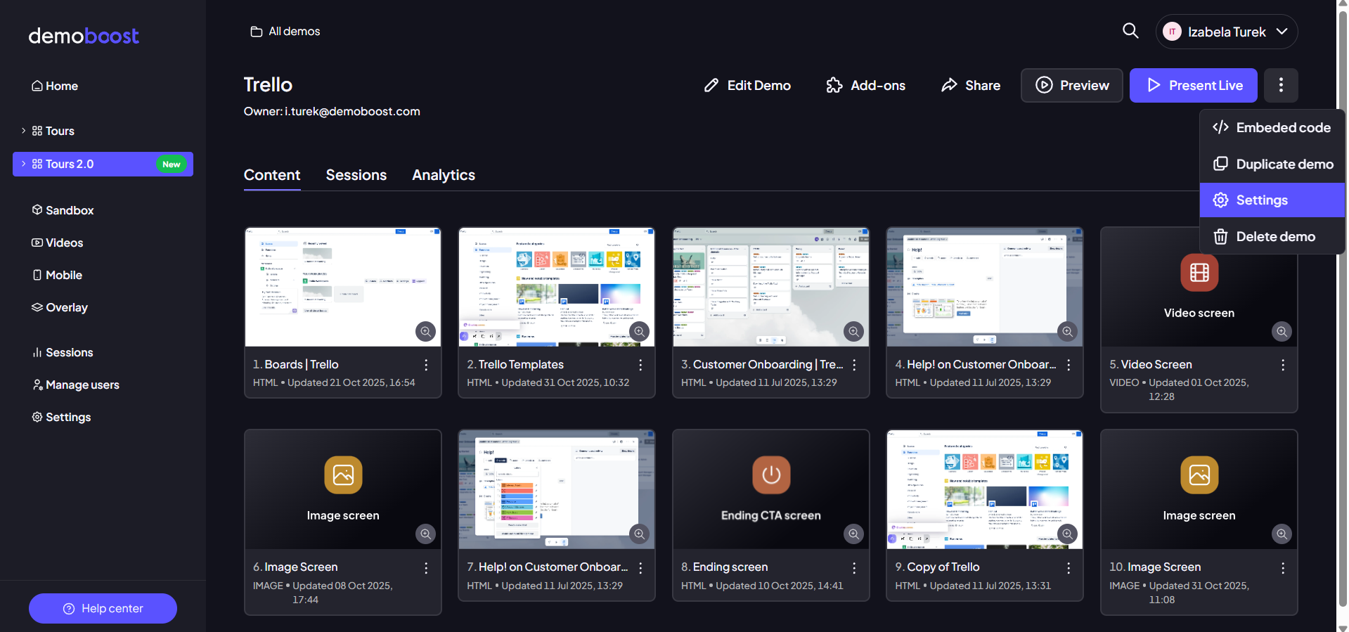
Task: Open Mobile in sidebar
Action: pyautogui.click(x=57, y=275)
